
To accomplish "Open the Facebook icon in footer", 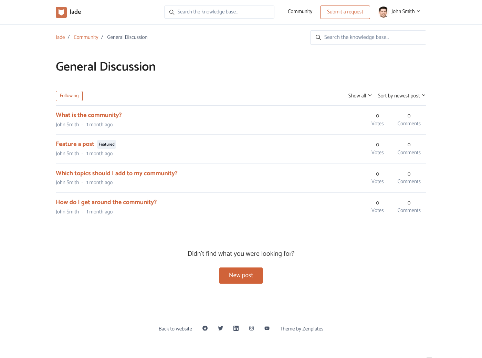I will click(205, 328).
